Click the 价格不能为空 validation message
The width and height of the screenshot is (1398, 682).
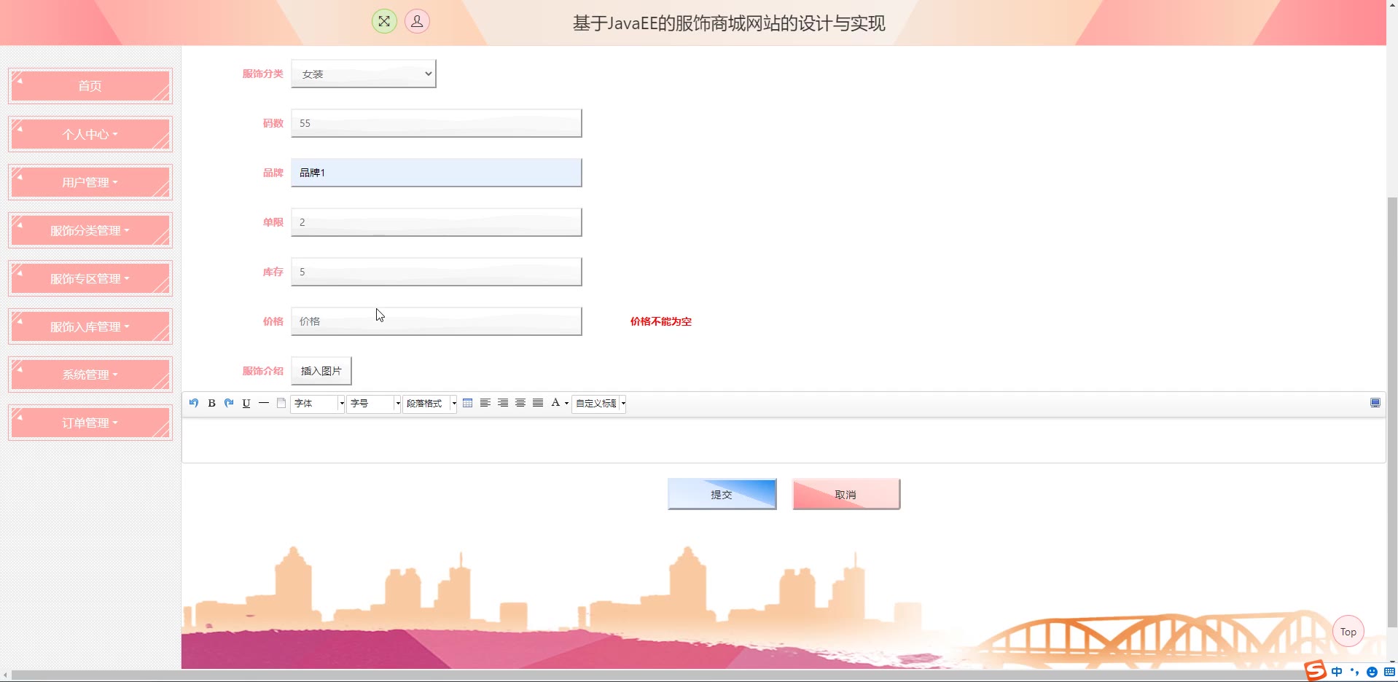point(661,321)
